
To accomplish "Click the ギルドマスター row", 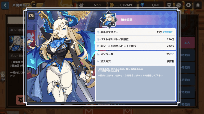I will coord(135,32).
